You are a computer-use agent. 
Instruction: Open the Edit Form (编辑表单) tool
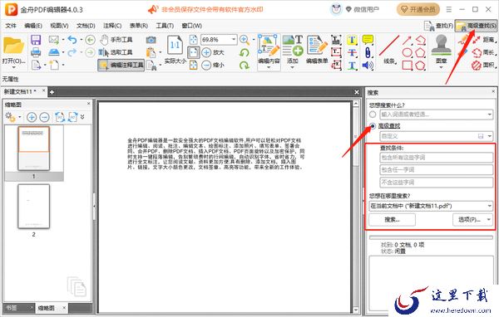tap(317, 50)
